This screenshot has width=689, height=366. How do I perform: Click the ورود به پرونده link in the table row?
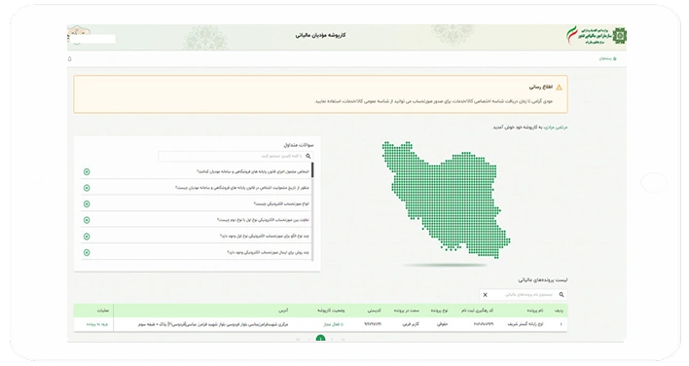pos(97,324)
